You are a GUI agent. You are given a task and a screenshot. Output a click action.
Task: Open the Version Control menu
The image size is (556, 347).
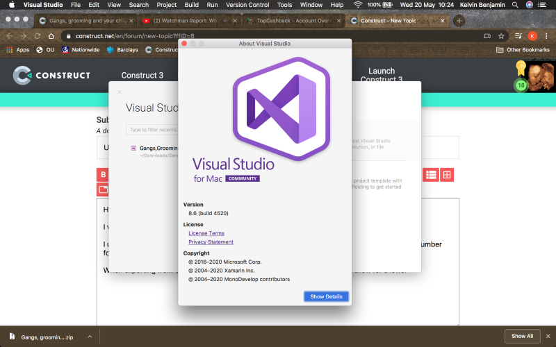247,5
